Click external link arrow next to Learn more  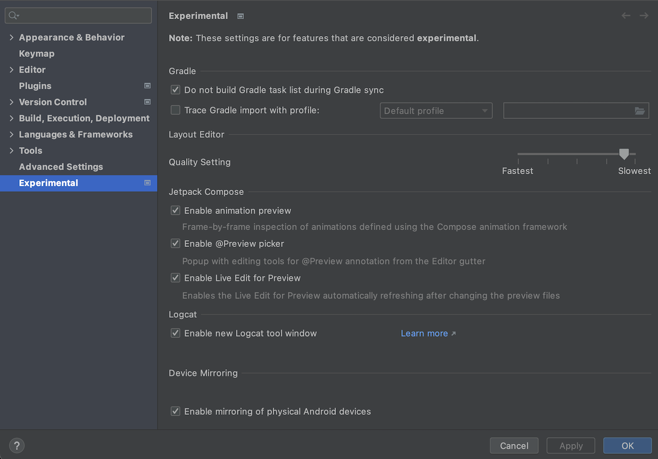pyautogui.click(x=453, y=334)
